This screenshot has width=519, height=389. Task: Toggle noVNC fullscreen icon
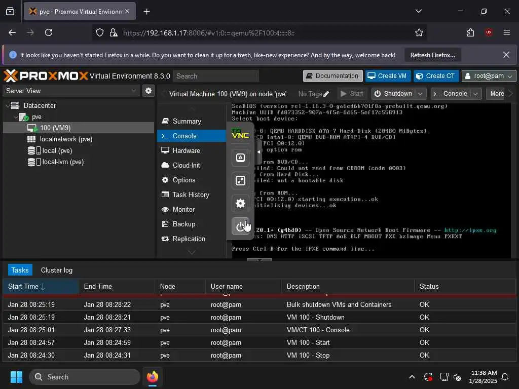pos(240,180)
